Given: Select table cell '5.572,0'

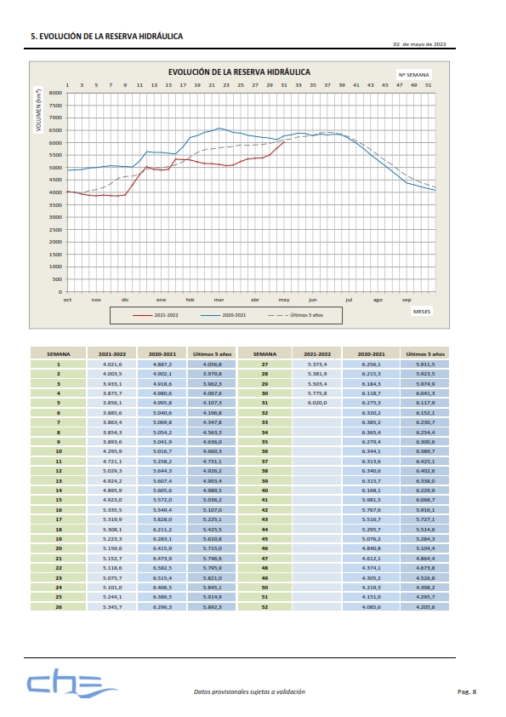Looking at the screenshot, I should [162, 500].
